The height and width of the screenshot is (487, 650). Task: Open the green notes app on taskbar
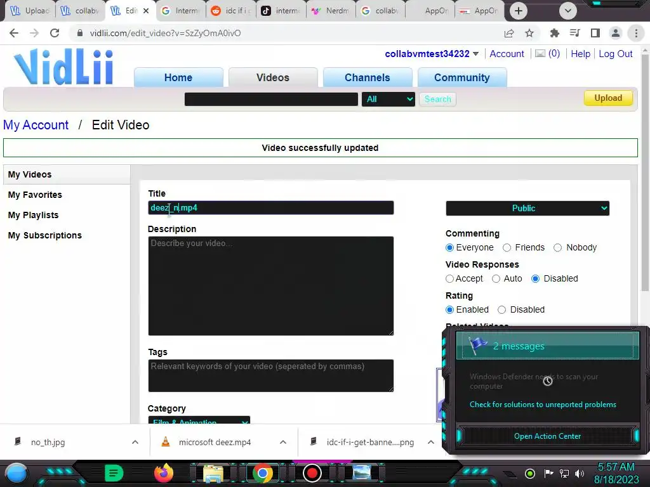(114, 473)
